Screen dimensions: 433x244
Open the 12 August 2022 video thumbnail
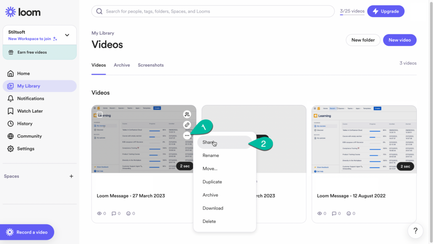coord(364,139)
